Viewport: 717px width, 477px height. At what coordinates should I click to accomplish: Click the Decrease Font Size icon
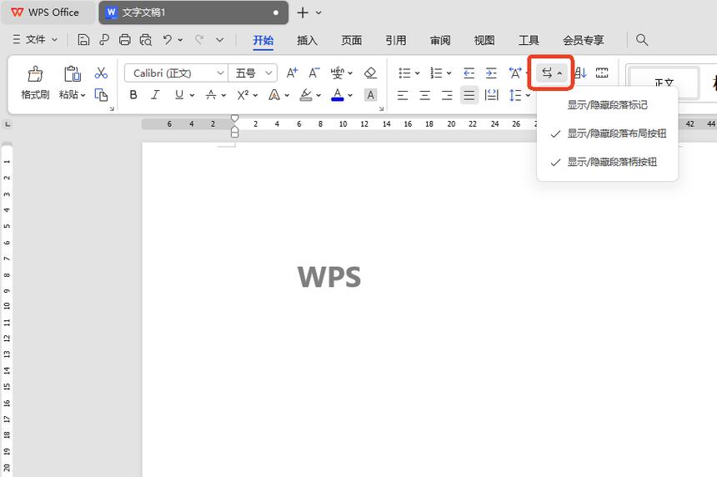(x=313, y=73)
